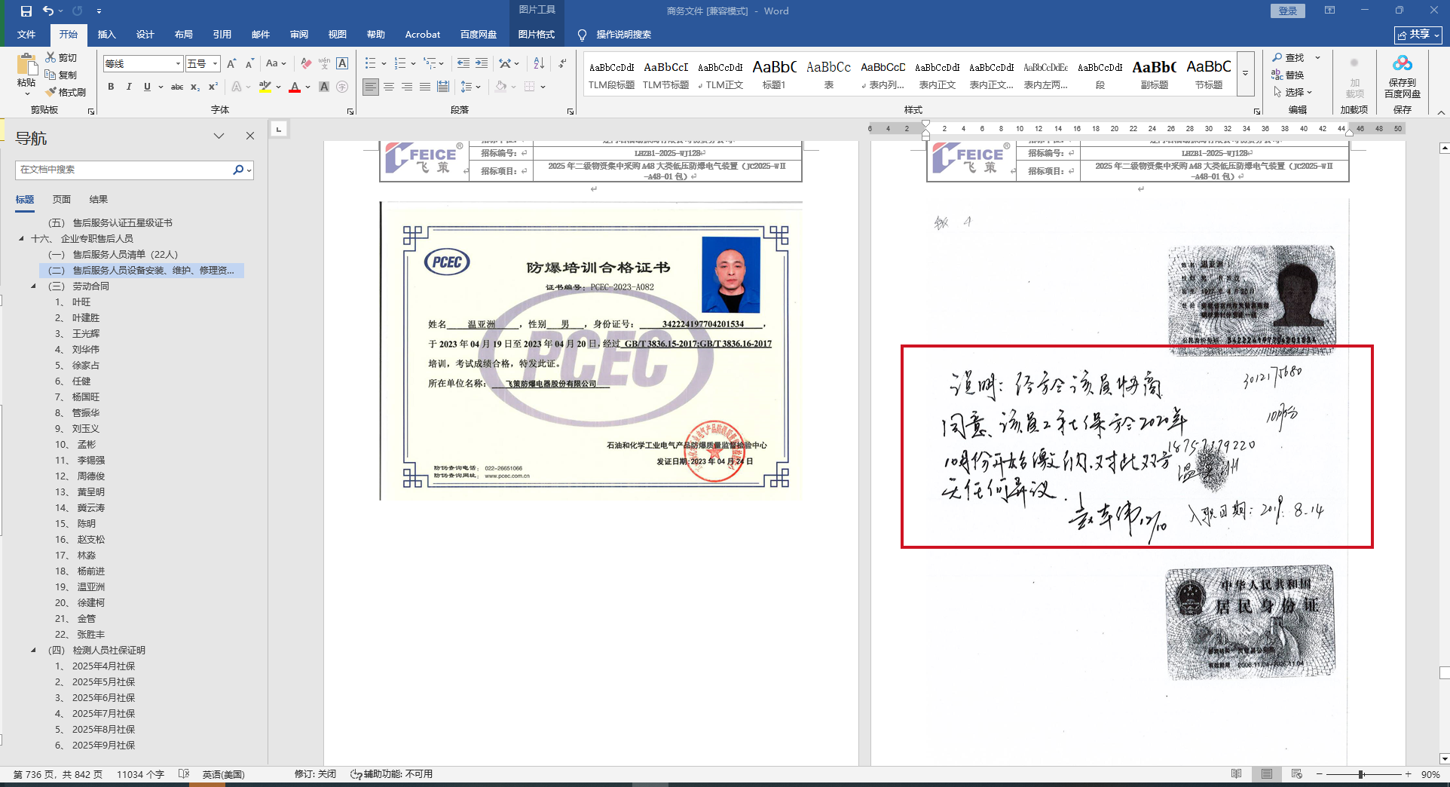Collapse the 十六、企业专职售后人员 heading
Image resolution: width=1450 pixels, height=787 pixels.
click(x=21, y=239)
